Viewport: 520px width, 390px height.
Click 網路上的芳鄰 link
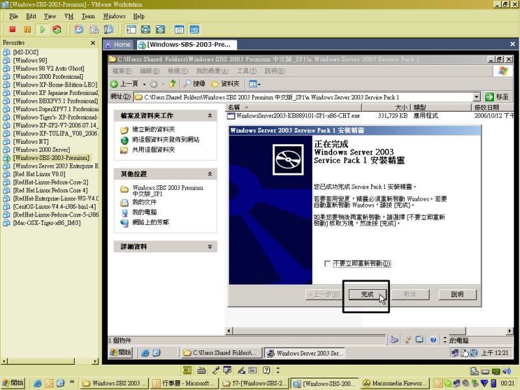coord(150,222)
